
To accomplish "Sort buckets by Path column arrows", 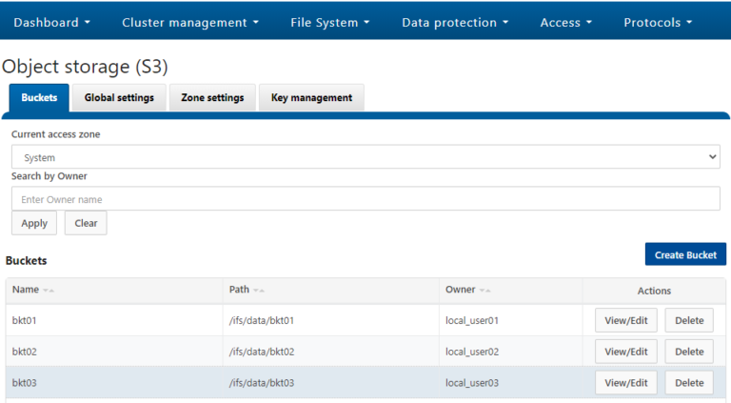I will click(259, 291).
